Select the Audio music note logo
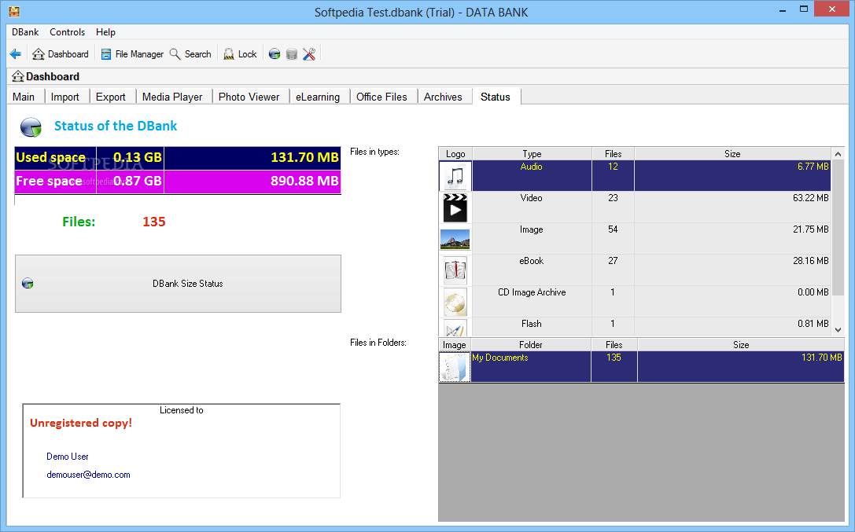The height and width of the screenshot is (532, 855). pyautogui.click(x=455, y=175)
